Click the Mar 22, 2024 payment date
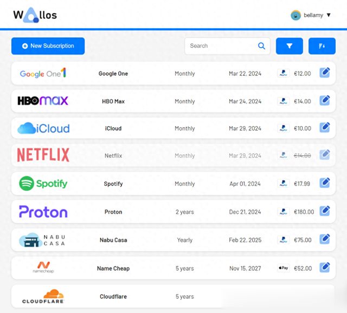Screen dimensions: 347x313 coord(245,74)
